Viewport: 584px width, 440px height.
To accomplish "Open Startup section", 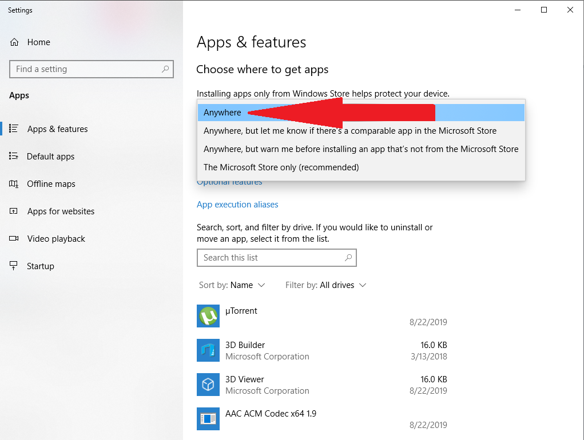I will (92, 266).
